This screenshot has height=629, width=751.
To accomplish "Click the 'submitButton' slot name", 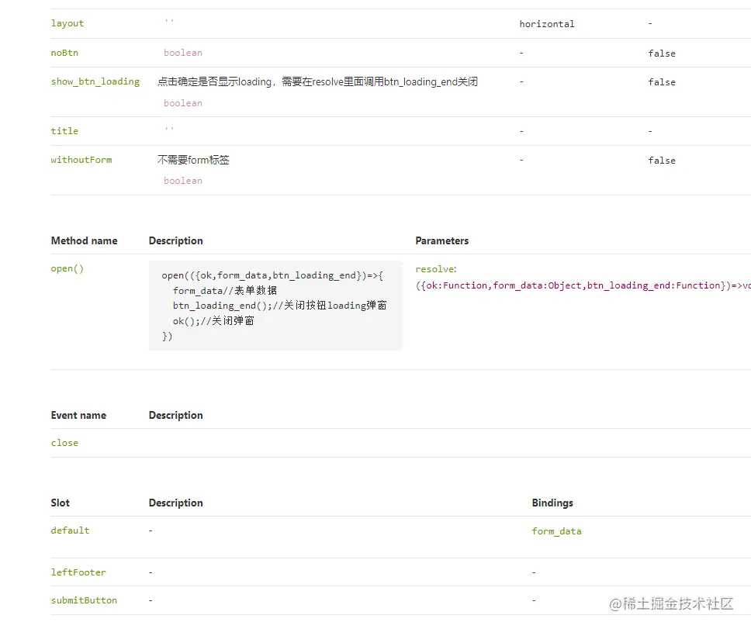I will [x=84, y=600].
